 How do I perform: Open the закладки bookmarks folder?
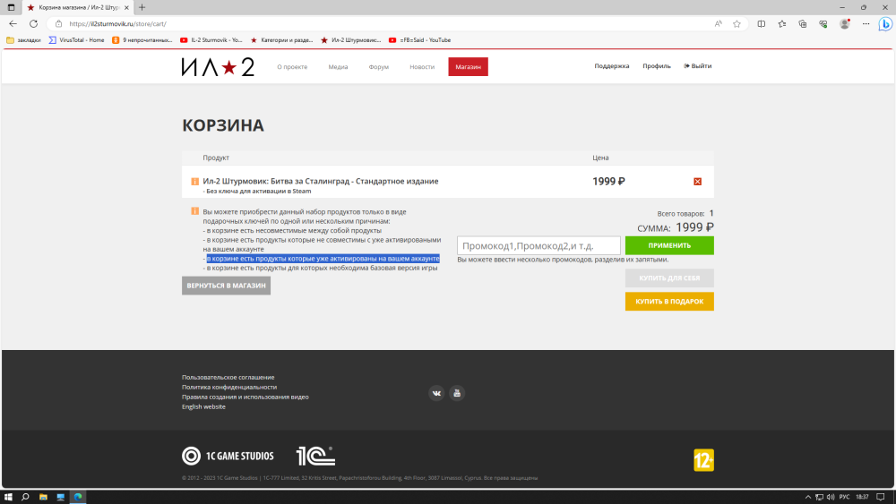[x=23, y=40]
